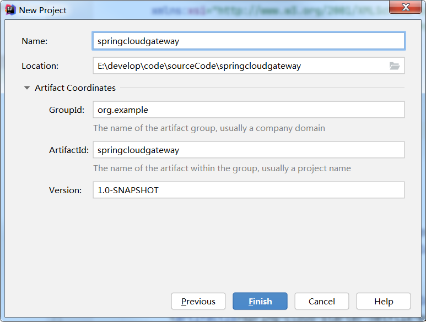Collapse the Artifact Coordinates section arrow

(26, 88)
